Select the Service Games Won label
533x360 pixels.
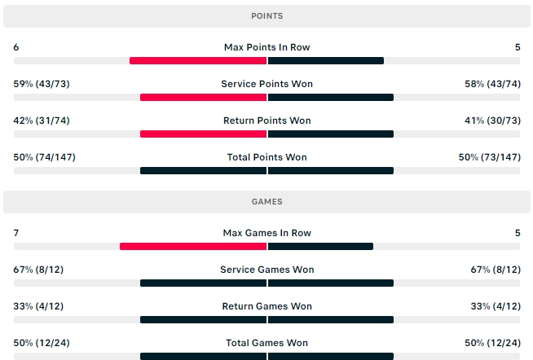266,270
